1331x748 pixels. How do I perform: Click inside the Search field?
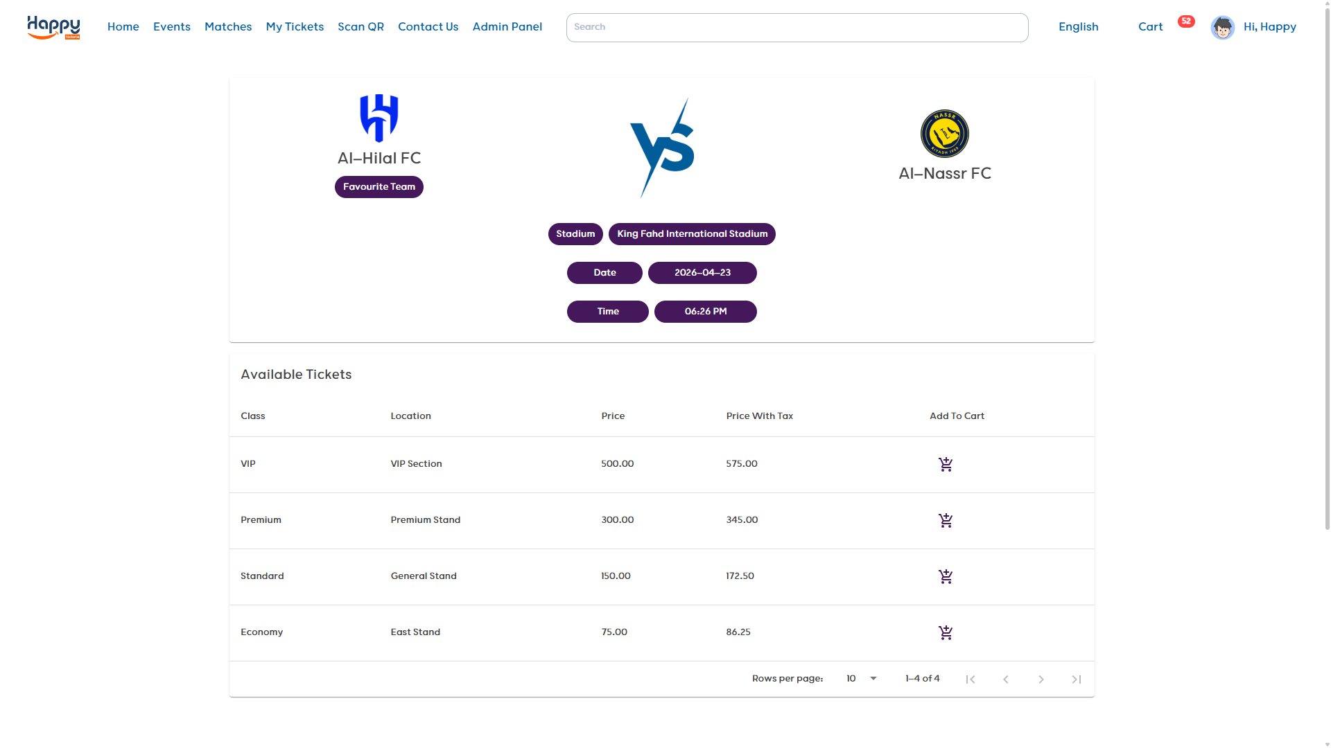[797, 28]
